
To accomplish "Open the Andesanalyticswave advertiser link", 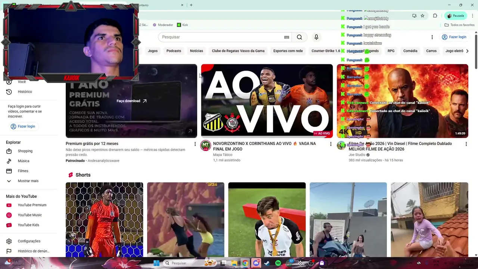I will point(103,161).
